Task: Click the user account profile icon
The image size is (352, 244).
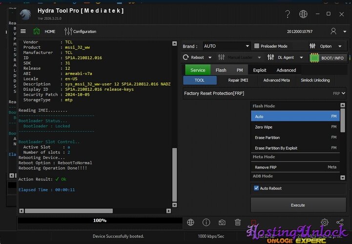Action: (x=333, y=31)
